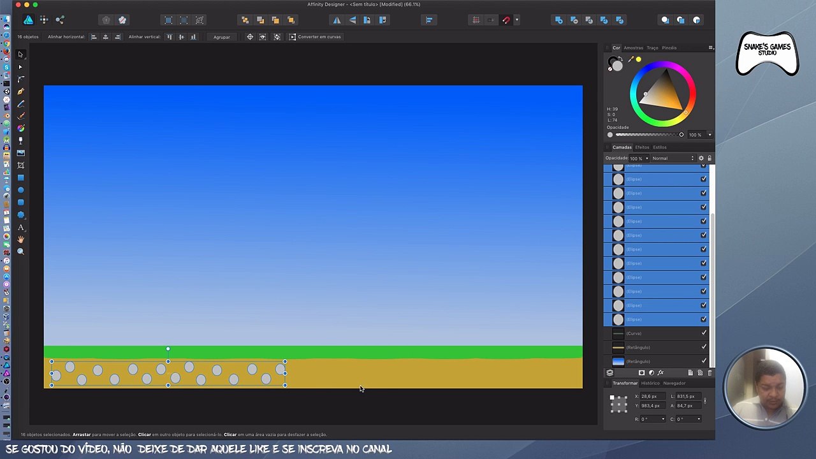Screen dimensions: 816x459
Task: Apply the Subtract boolean operation icon
Action: tap(574, 20)
